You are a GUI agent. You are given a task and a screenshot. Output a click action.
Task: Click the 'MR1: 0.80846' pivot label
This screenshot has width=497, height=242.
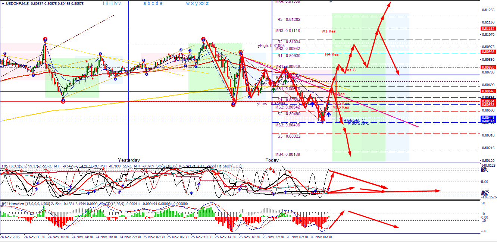[288, 66]
